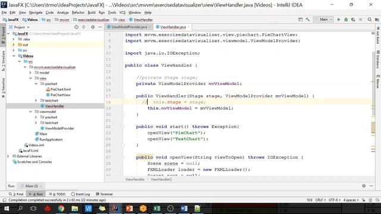Open the Build menu
Image resolution: width=381 pixels, height=214 pixels.
click(x=92, y=12)
